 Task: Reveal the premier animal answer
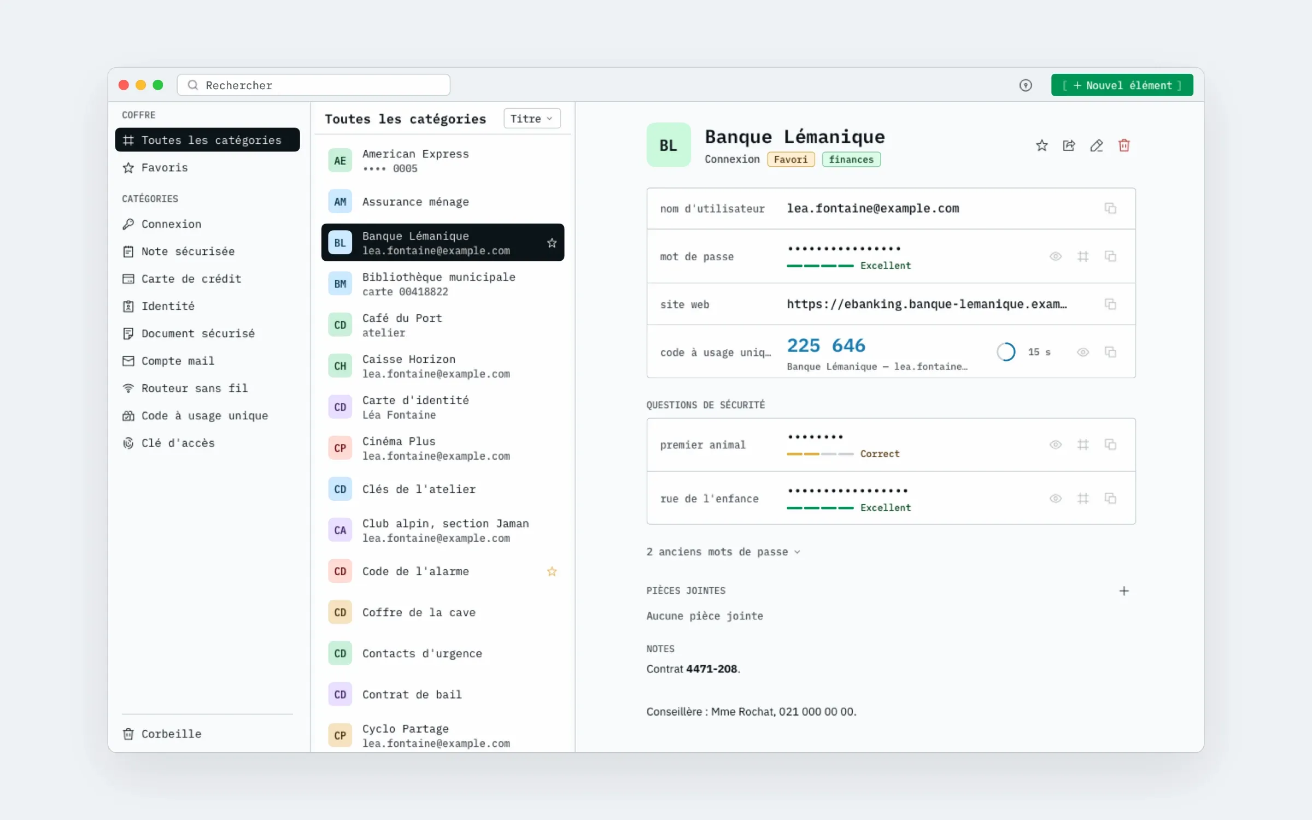coord(1056,444)
